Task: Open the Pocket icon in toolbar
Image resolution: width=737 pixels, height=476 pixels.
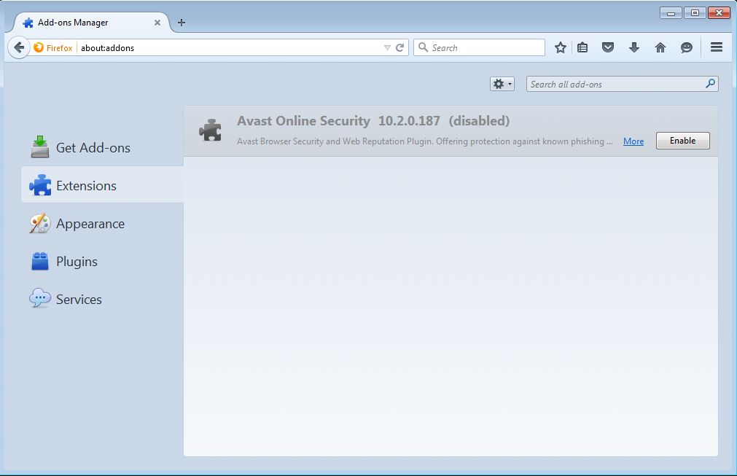Action: pos(608,47)
